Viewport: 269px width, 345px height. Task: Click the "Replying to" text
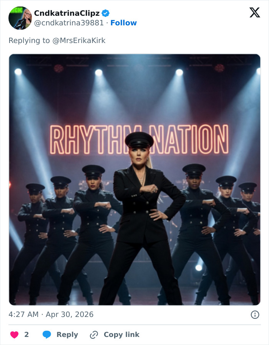[x=29, y=40]
